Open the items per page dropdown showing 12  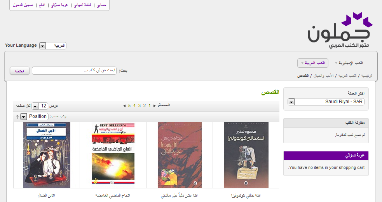40,106
